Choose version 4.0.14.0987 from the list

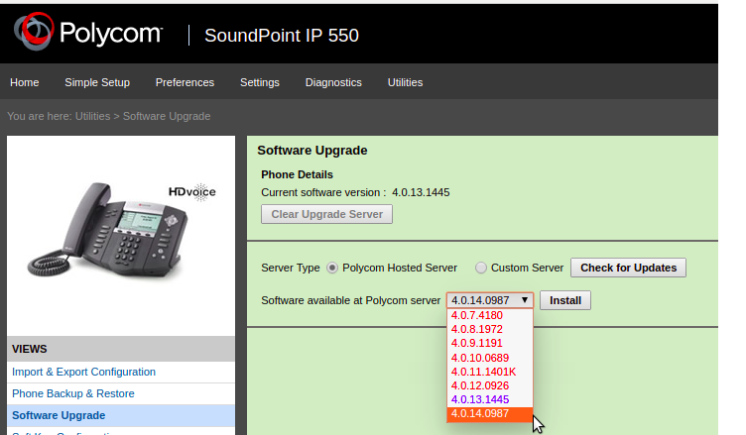[x=490, y=413]
